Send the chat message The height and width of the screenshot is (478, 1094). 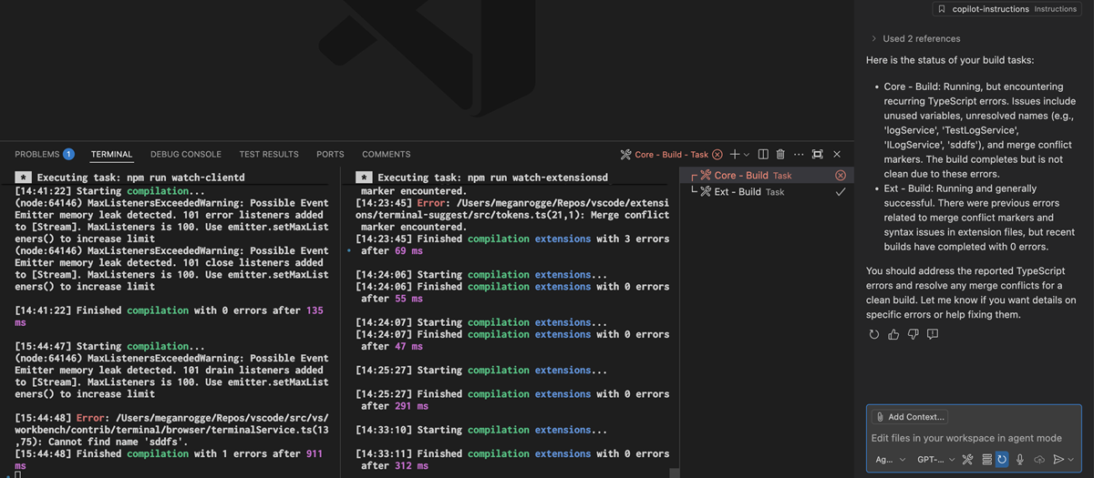1058,460
